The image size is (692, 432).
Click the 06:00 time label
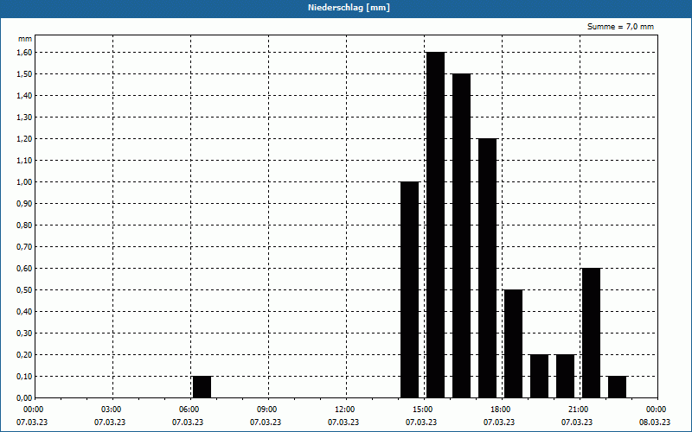click(x=189, y=410)
